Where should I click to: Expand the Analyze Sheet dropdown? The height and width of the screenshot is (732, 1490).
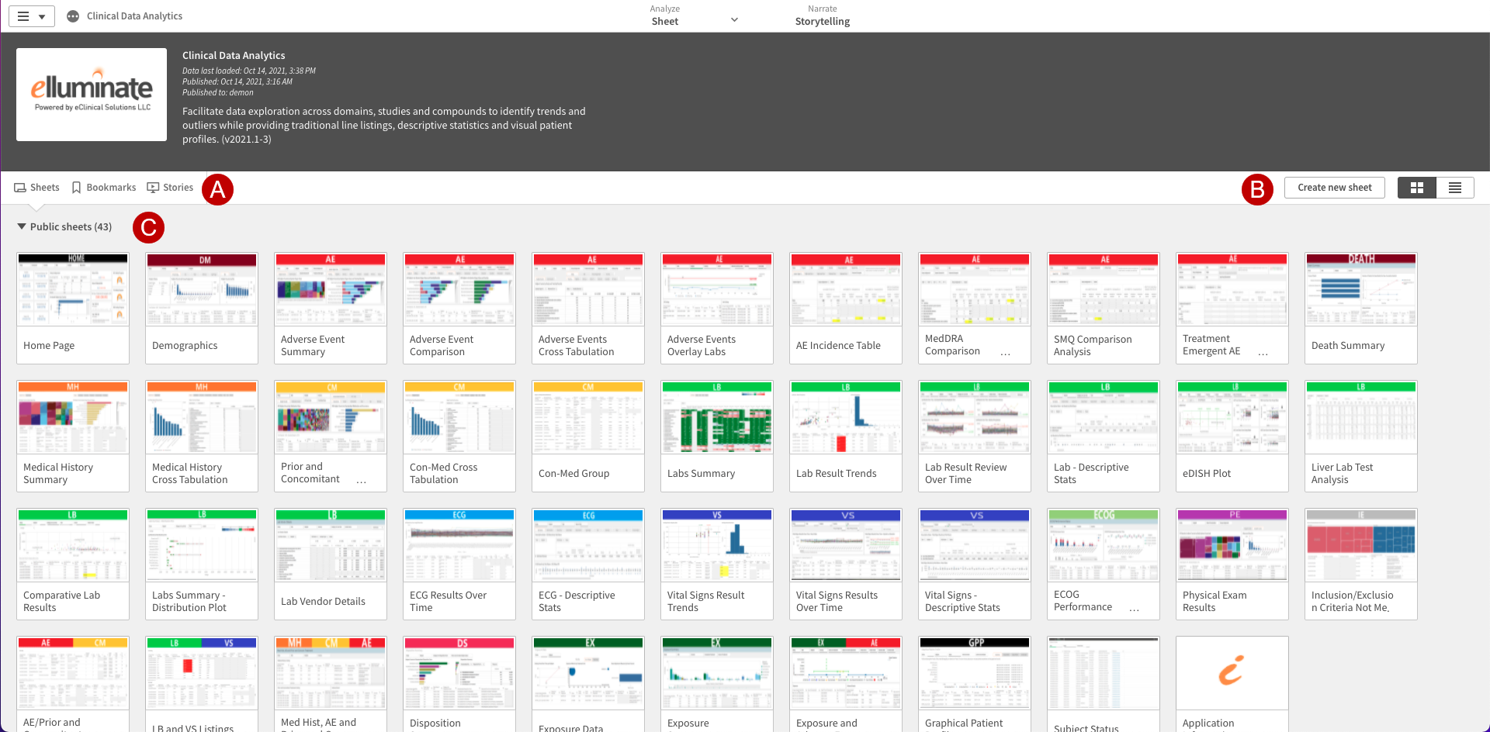tap(733, 20)
